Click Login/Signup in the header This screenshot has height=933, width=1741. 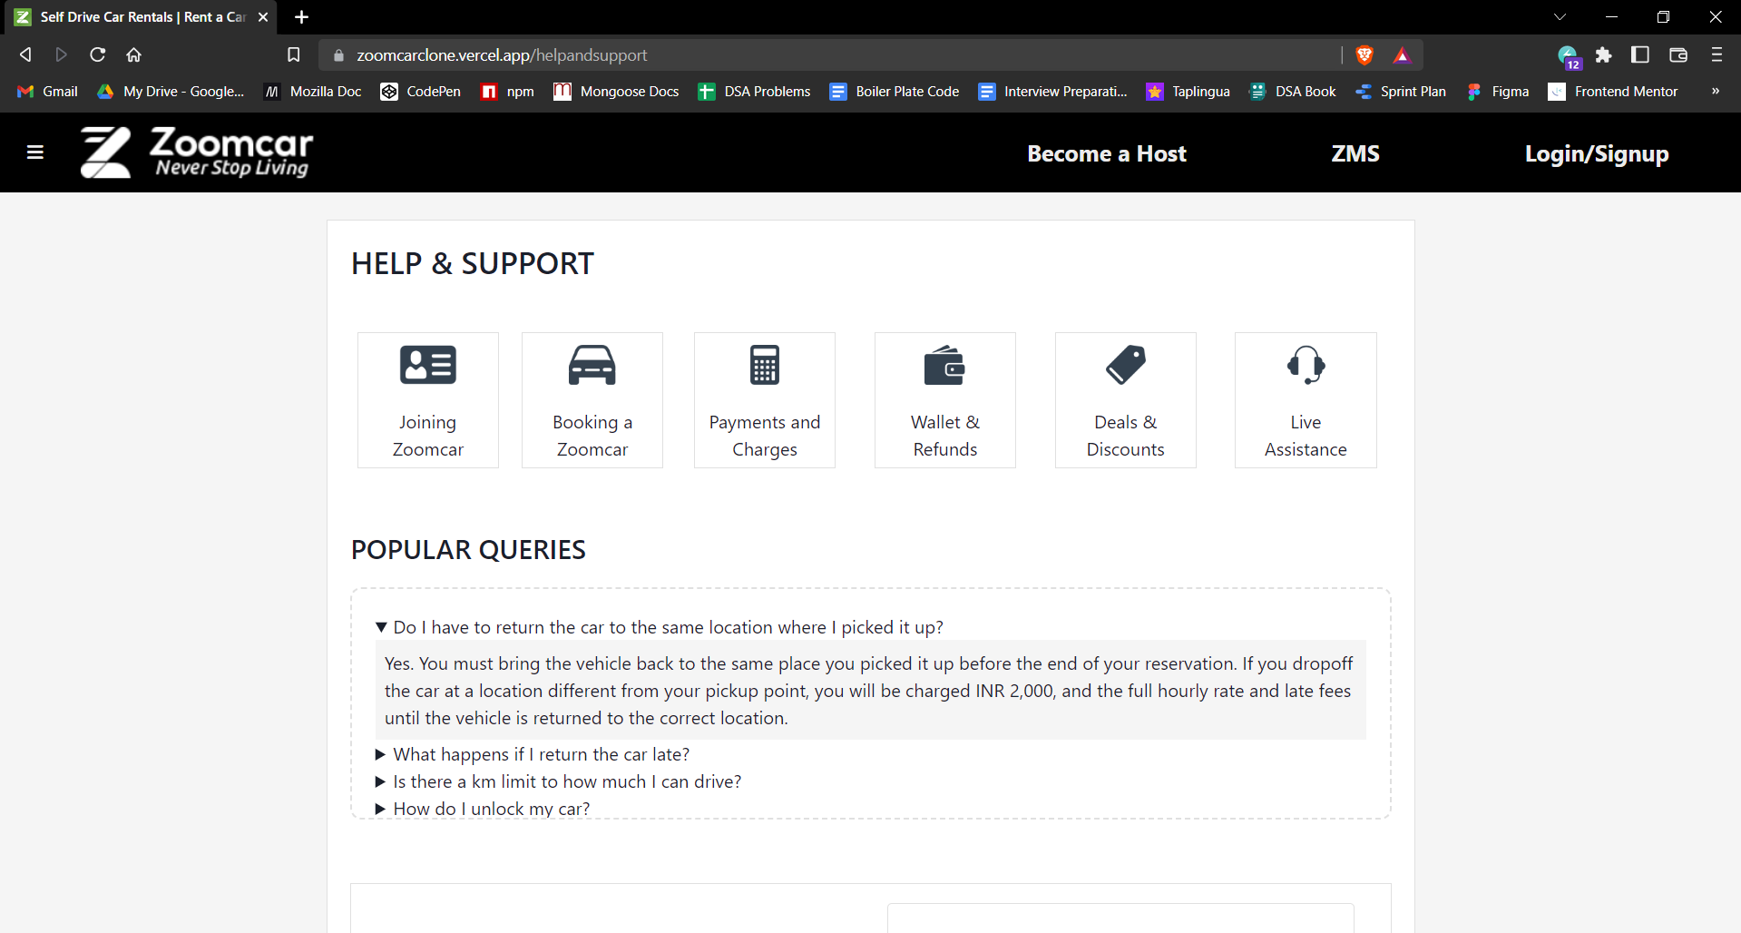click(x=1597, y=154)
